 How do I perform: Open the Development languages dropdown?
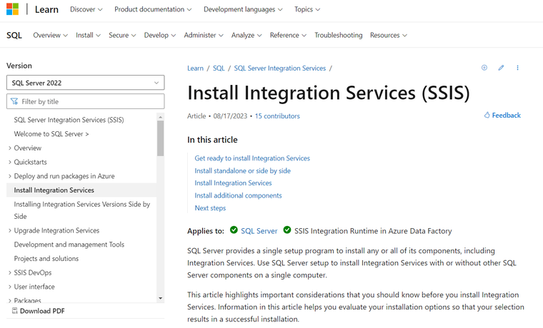(x=243, y=9)
